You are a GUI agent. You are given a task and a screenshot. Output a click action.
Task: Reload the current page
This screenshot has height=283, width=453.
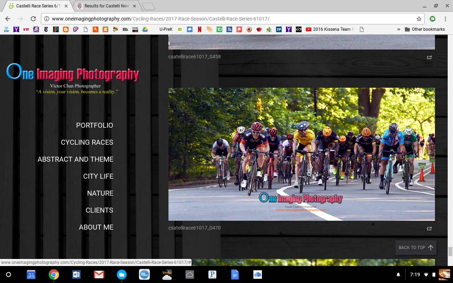click(33, 19)
